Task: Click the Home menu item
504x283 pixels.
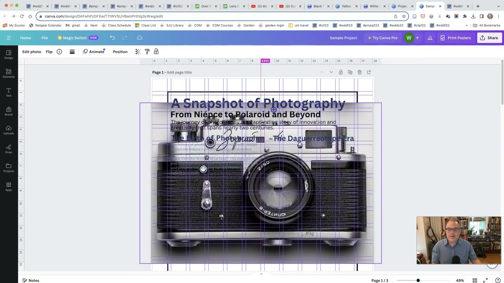Action: pos(26,38)
